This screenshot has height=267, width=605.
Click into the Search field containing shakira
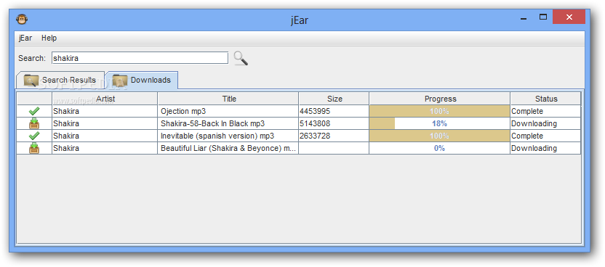tap(140, 58)
